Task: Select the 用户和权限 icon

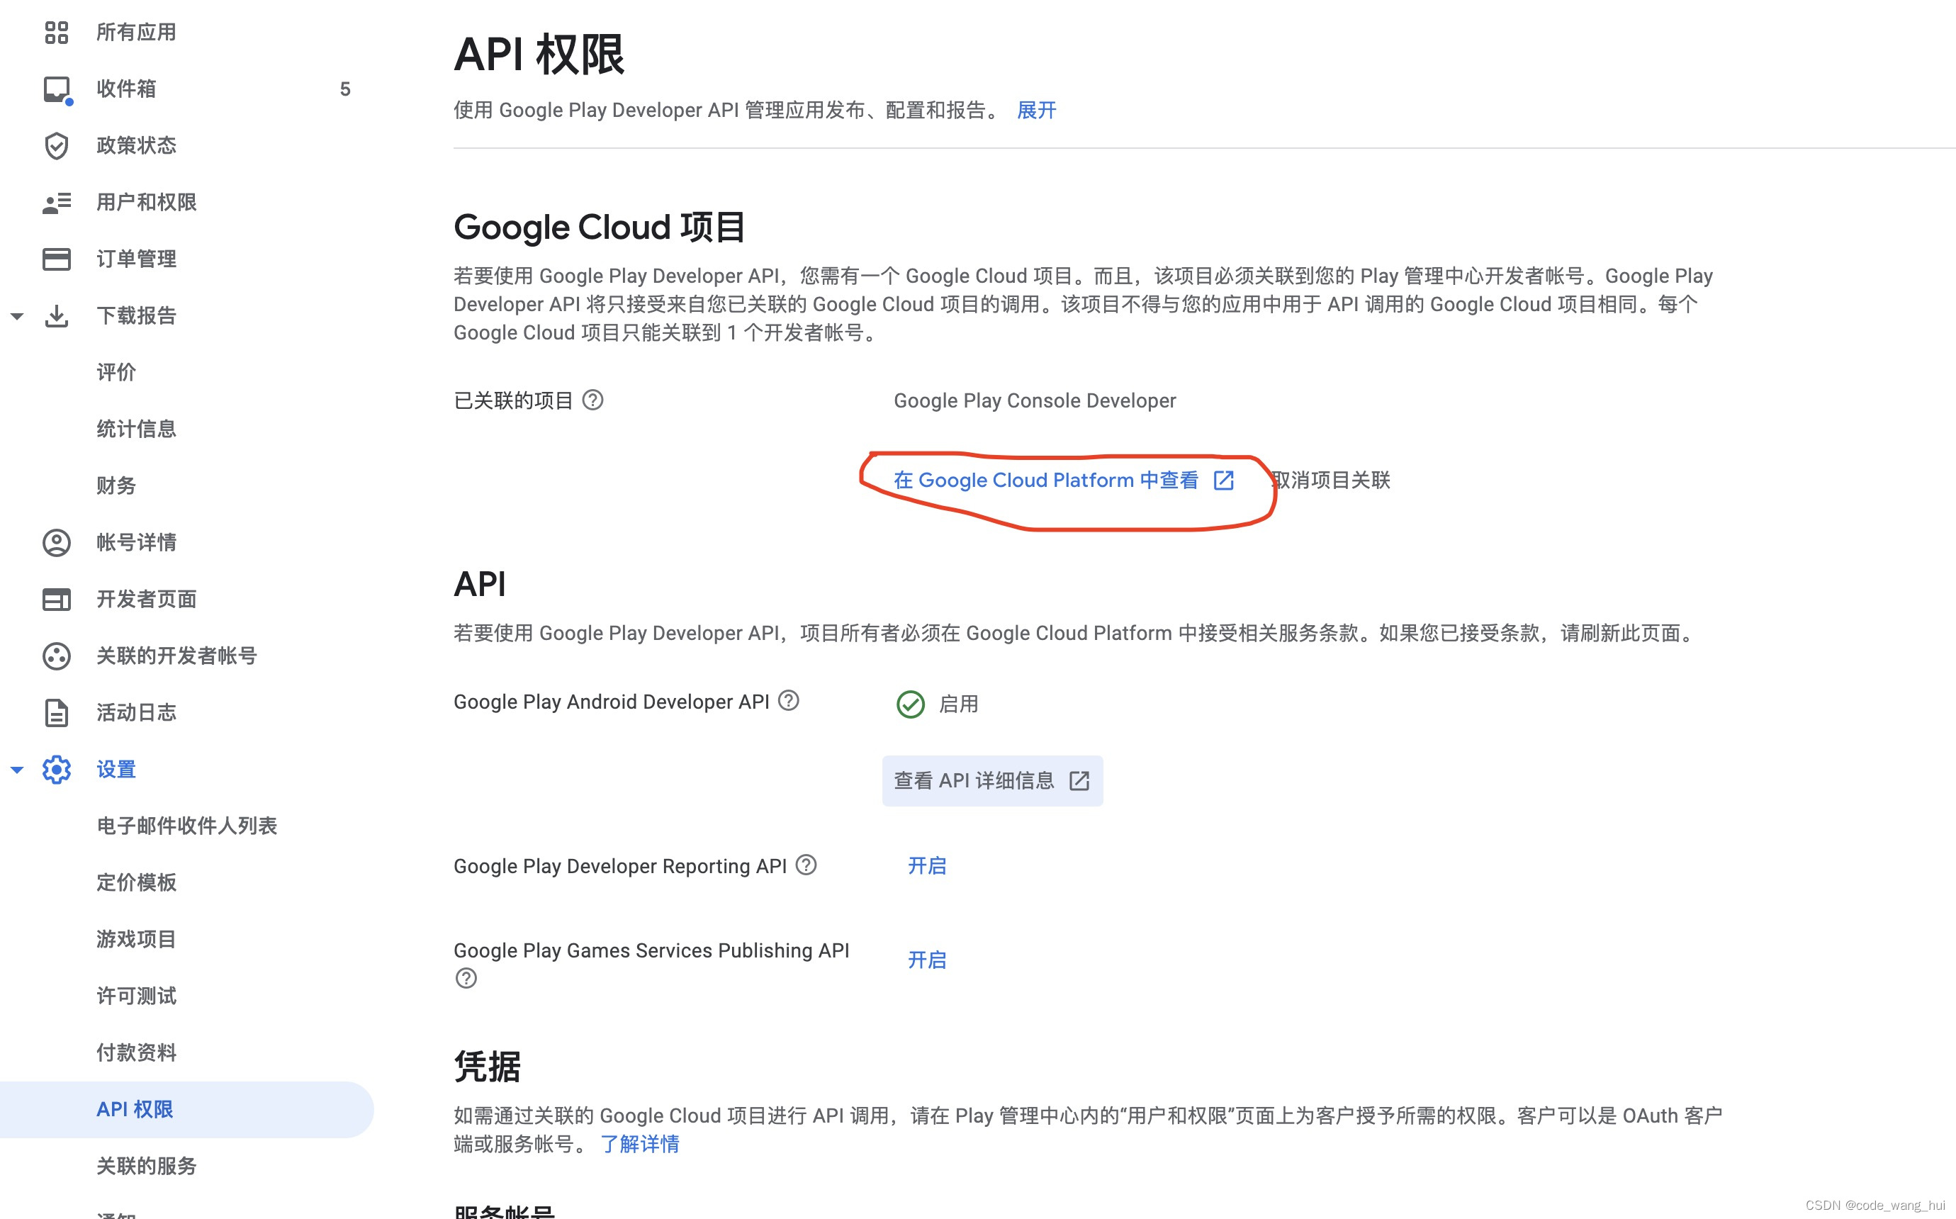Action: pos(57,203)
